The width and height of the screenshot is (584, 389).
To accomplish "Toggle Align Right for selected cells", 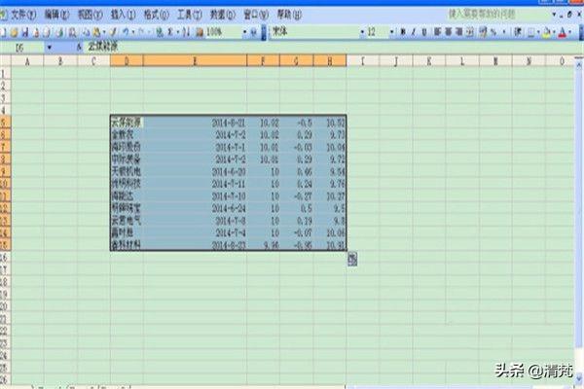I will coord(458,32).
